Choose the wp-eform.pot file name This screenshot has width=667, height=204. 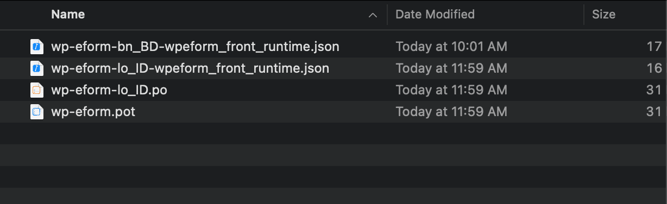tap(93, 112)
